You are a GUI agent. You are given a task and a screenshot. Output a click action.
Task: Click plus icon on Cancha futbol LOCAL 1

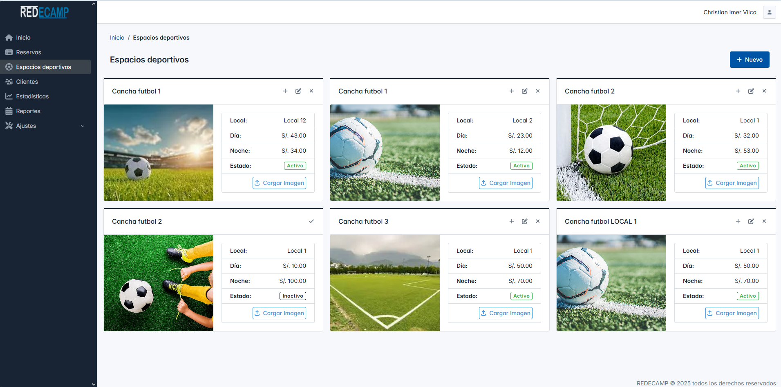(x=738, y=221)
